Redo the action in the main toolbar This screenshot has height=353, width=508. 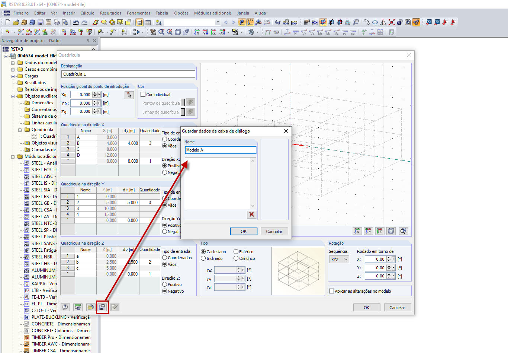coord(84,22)
